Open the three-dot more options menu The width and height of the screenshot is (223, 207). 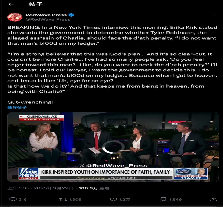click(x=216, y=15)
